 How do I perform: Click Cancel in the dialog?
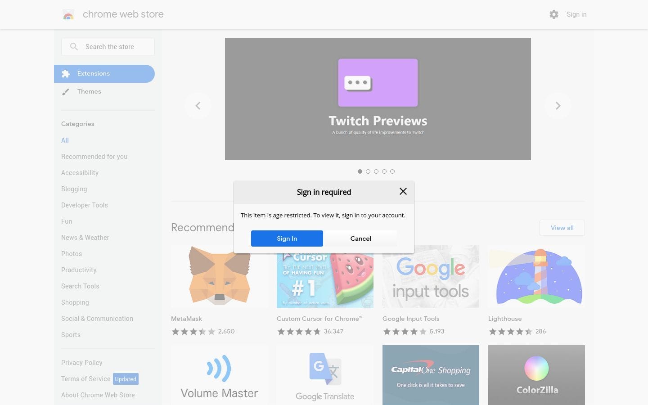tap(360, 238)
